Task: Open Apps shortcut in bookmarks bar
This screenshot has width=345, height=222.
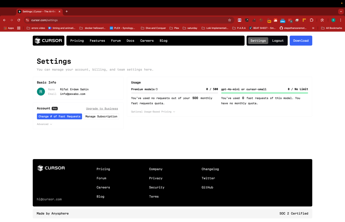Action: 8,28
